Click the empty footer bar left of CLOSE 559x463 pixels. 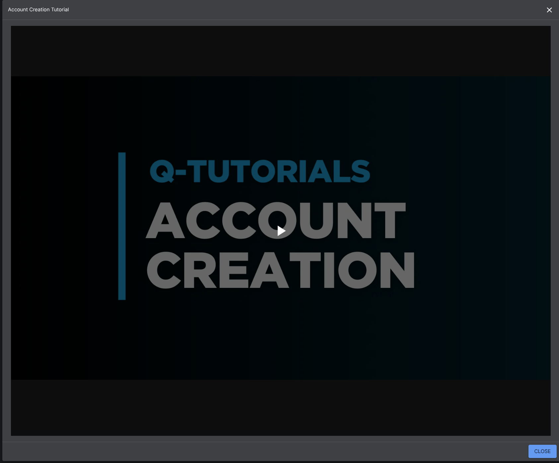click(x=265, y=451)
